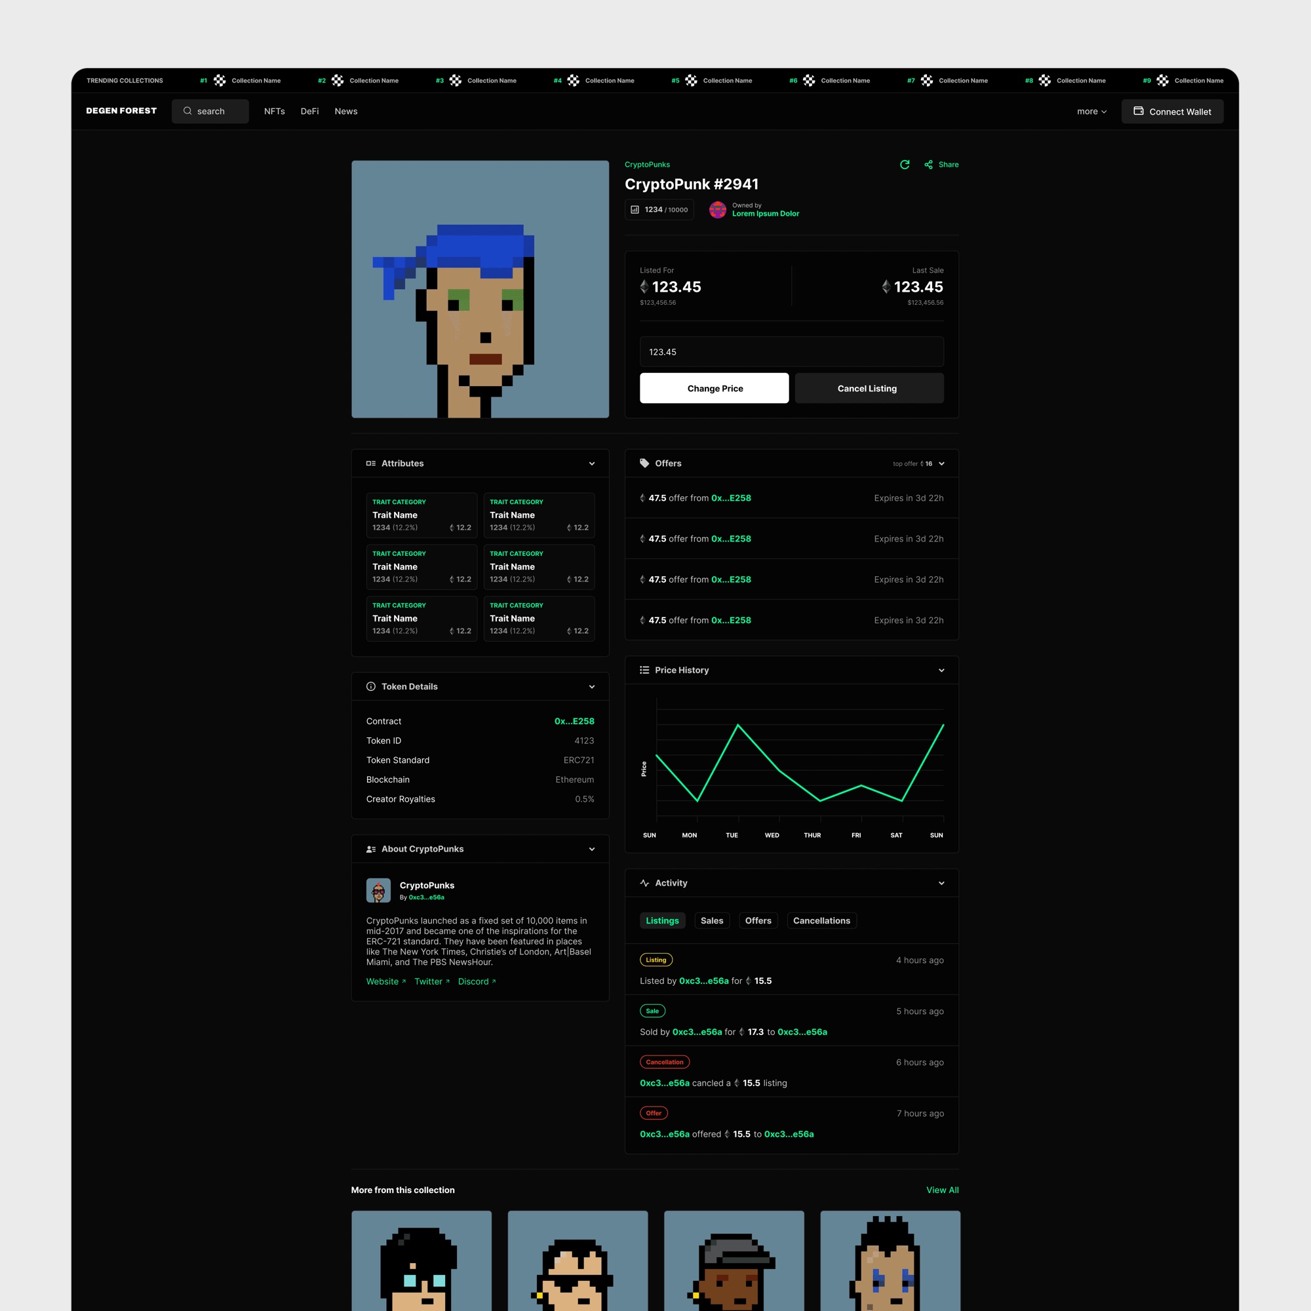Select the Sales activity filter
Screen dimensions: 1311x1311
[x=712, y=921]
